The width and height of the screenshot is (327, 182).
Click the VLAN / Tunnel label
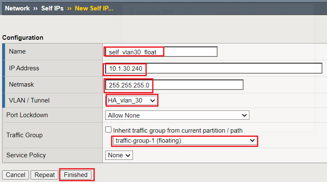29,100
